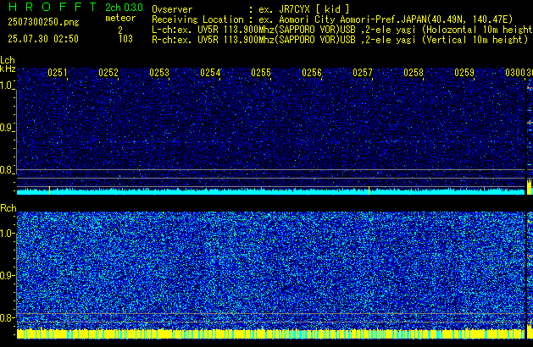The width and height of the screenshot is (533, 347).
Task: Click the yellow spike near 0251 in Lch level bar
Action: point(50,190)
